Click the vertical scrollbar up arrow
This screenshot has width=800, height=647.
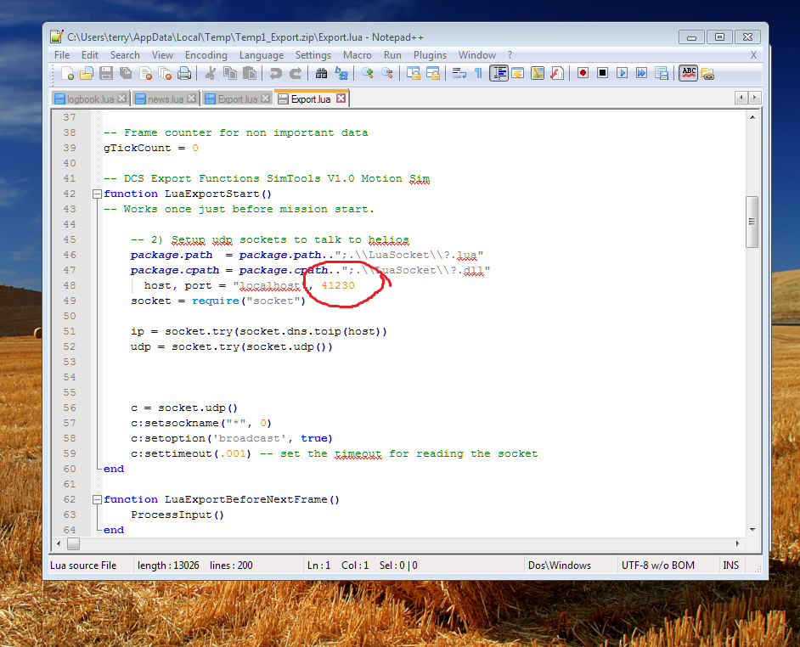pos(752,117)
